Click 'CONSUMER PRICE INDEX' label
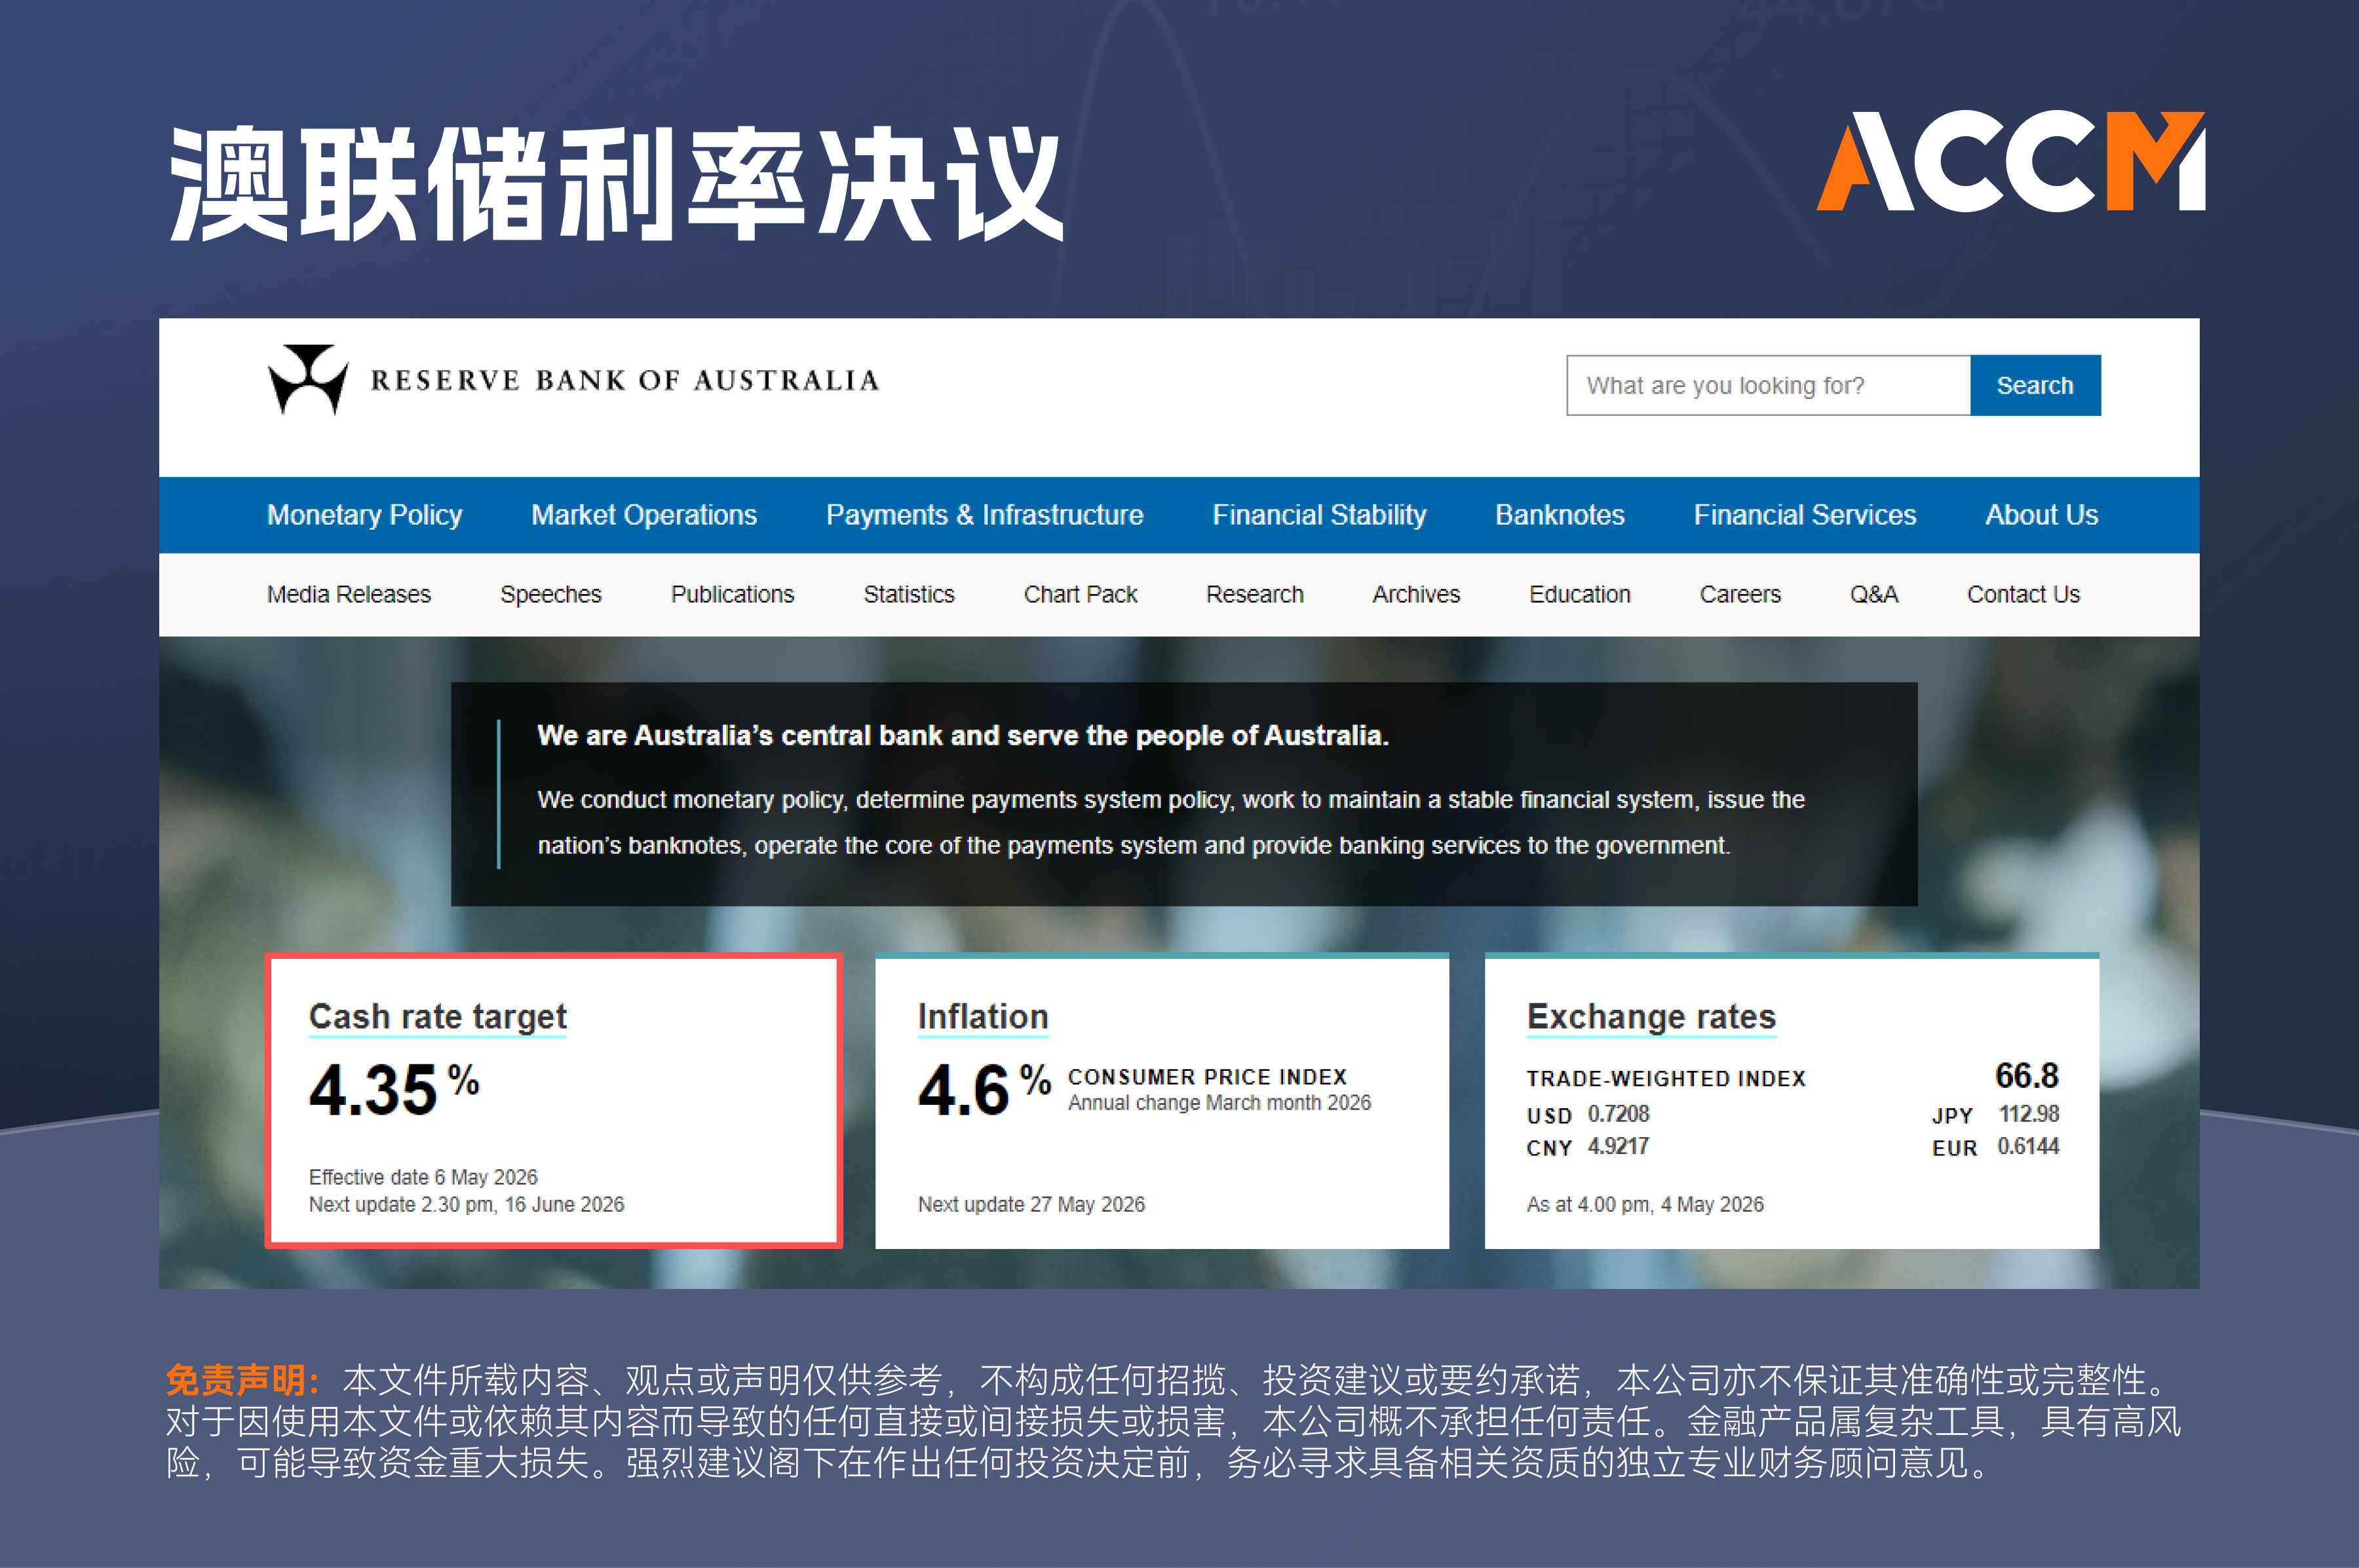Screen dimensions: 2359x1568 (x=1208, y=1077)
